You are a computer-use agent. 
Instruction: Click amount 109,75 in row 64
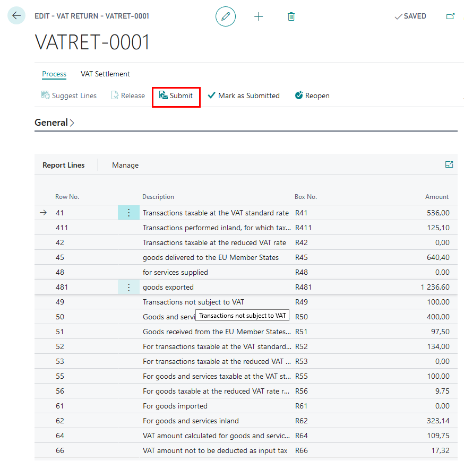coord(439,436)
